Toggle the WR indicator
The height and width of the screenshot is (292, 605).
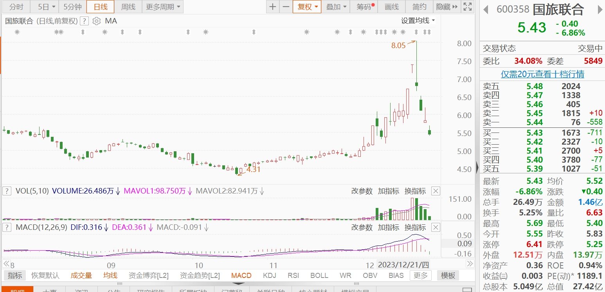coord(346,276)
